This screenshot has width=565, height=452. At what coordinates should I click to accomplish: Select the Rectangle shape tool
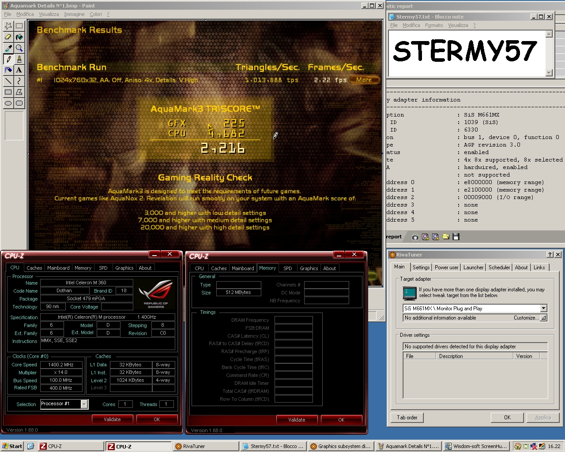point(8,92)
